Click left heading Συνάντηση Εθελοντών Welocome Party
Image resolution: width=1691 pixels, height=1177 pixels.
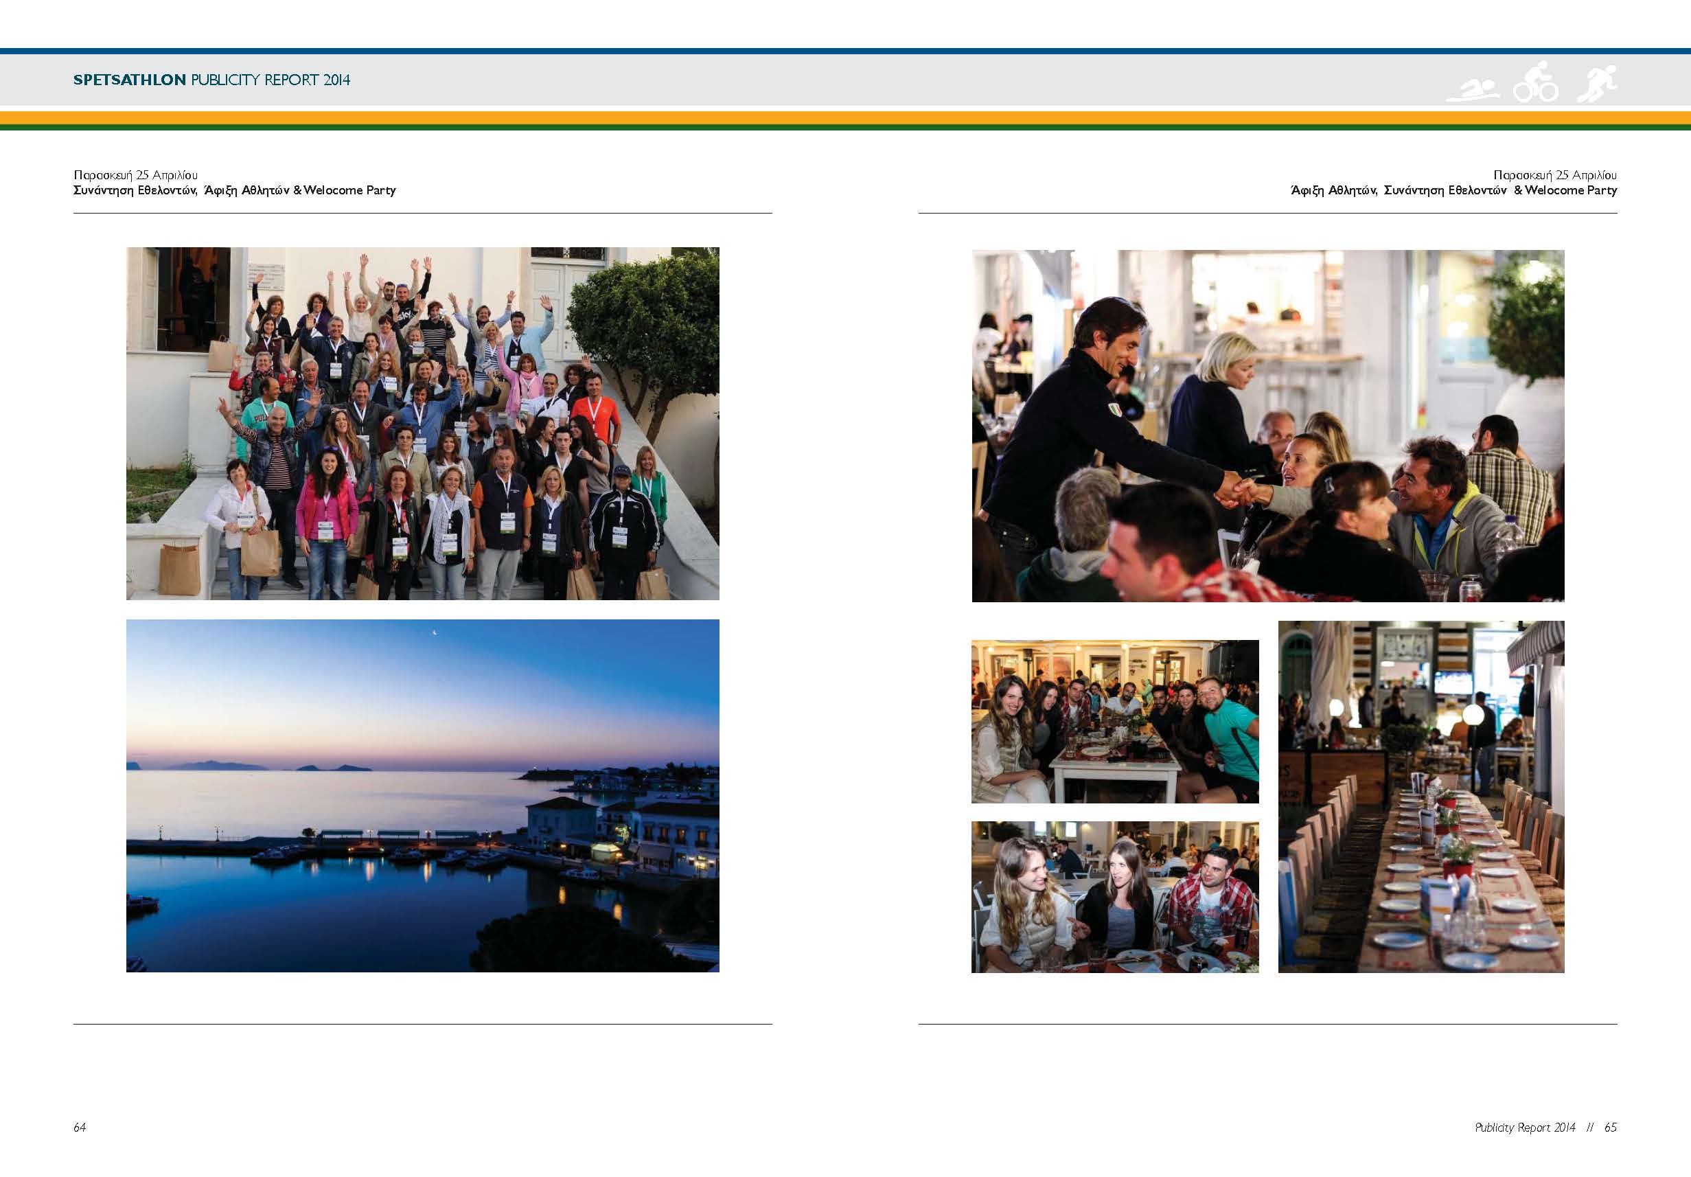click(234, 190)
